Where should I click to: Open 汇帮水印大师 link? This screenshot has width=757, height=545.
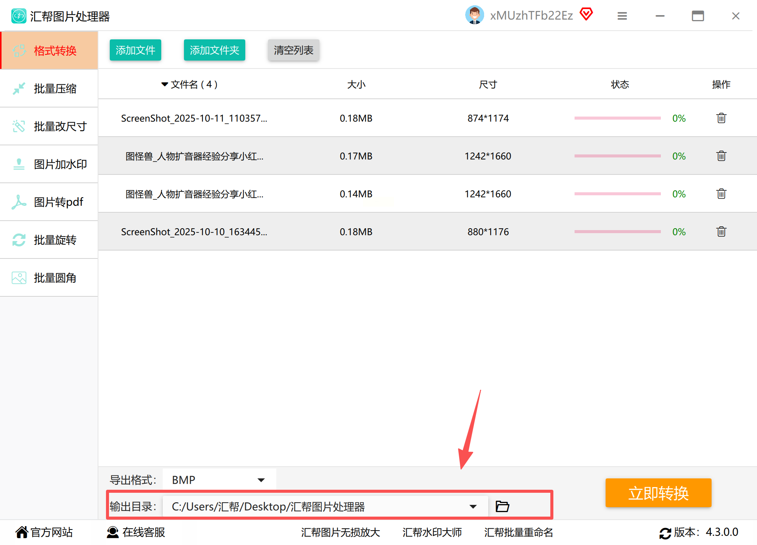coord(432,533)
